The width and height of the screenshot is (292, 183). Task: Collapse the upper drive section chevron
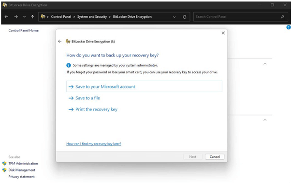click(x=265, y=64)
